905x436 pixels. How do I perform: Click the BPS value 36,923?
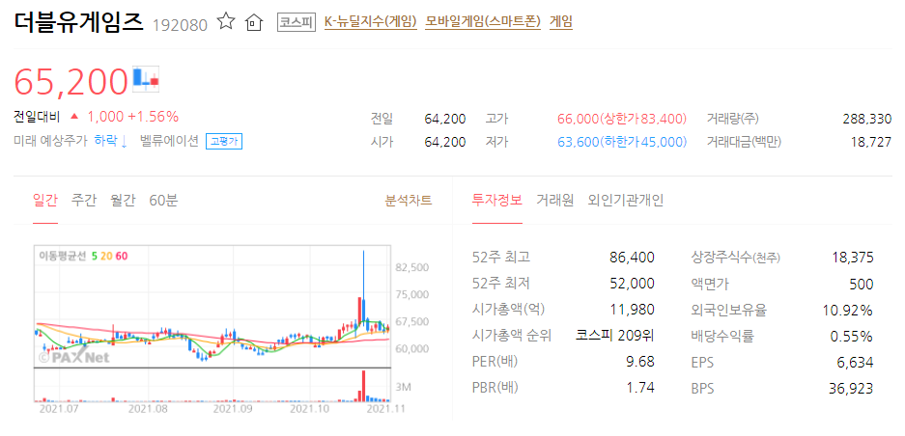[851, 388]
